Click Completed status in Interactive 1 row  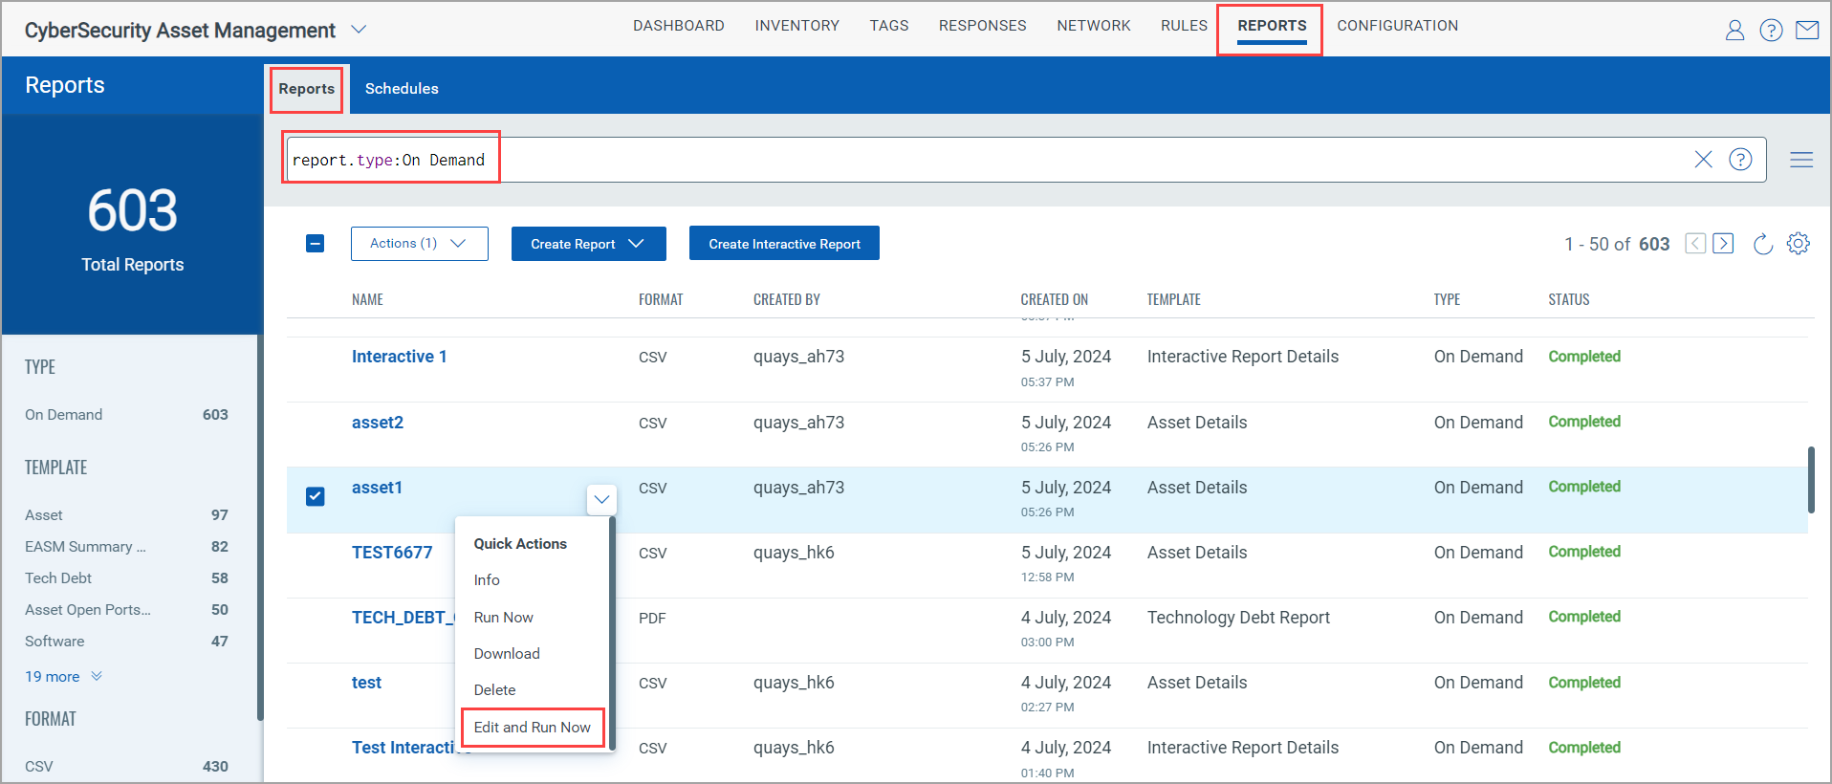coord(1584,357)
